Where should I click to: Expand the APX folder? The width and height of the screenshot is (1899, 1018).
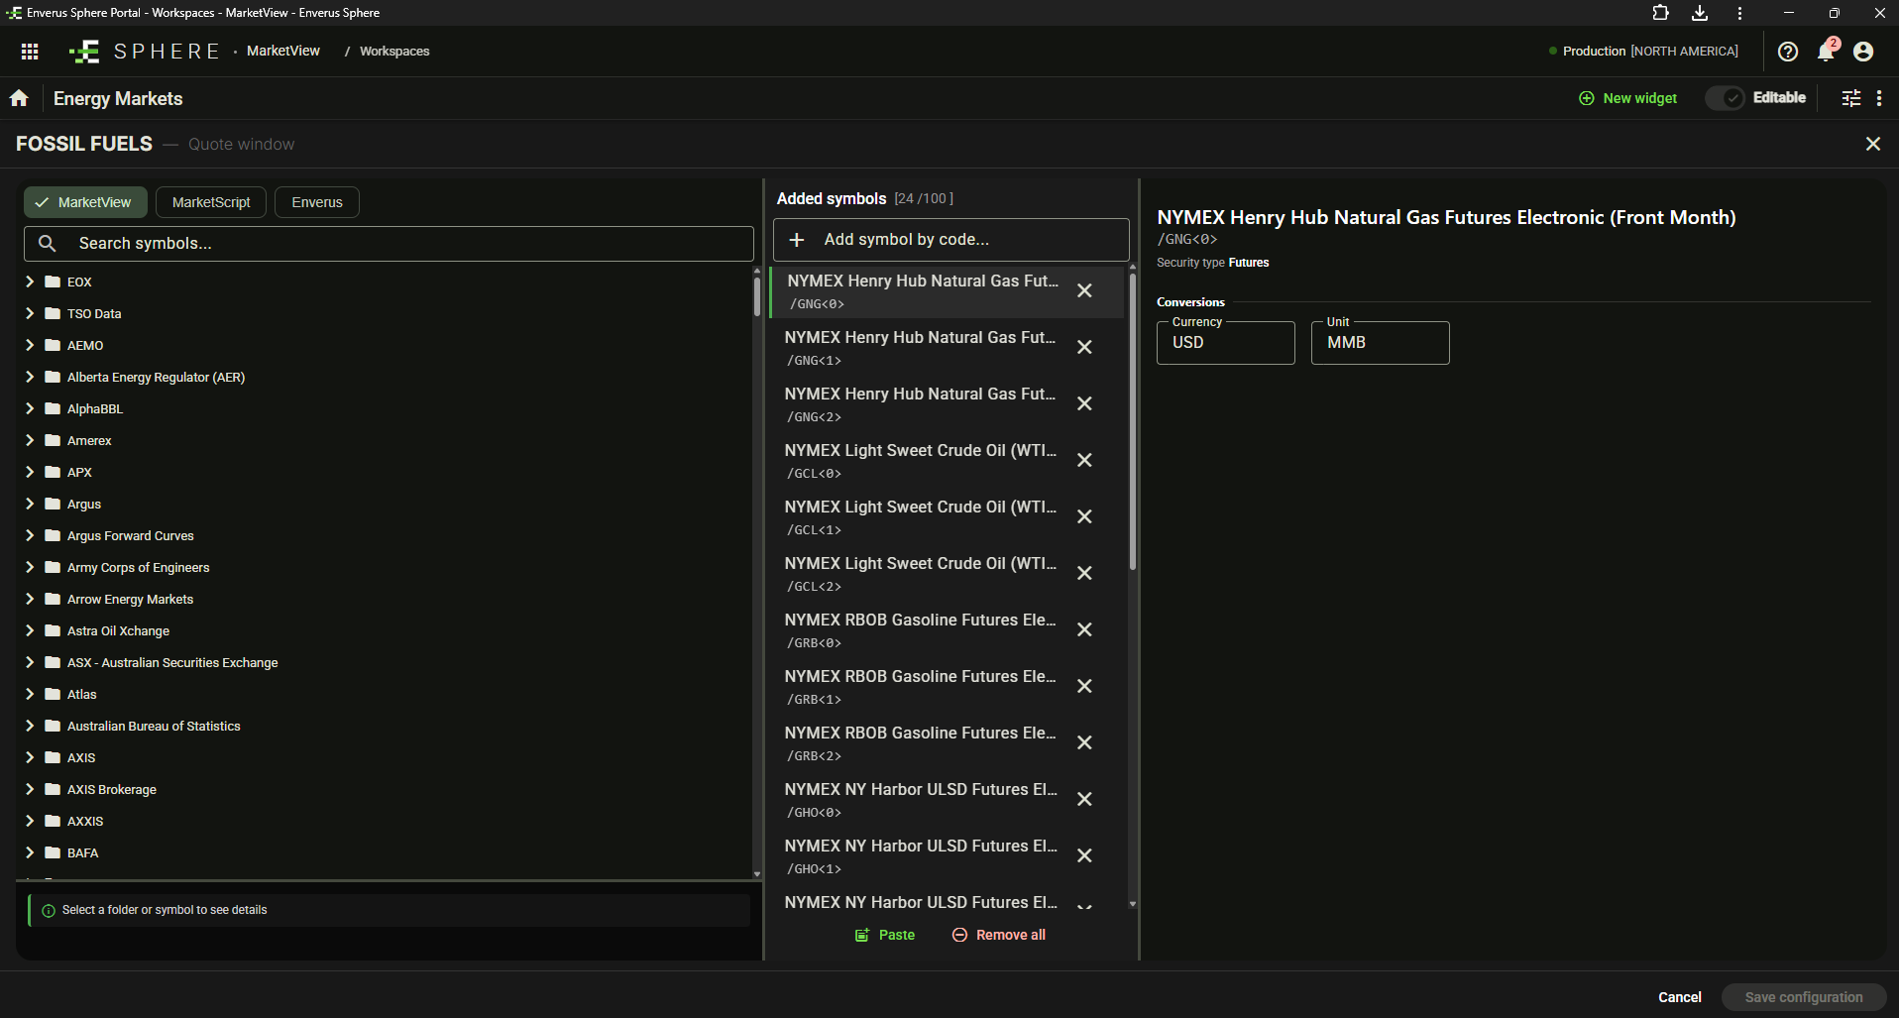(30, 472)
